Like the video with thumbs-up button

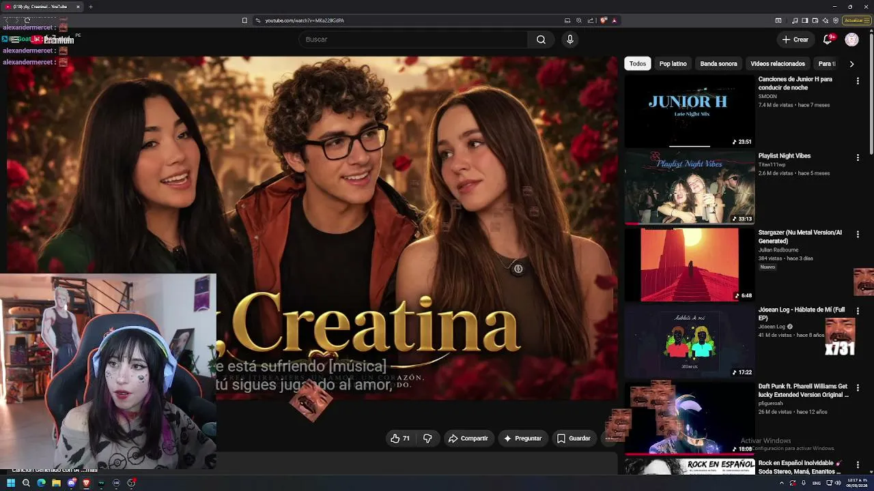pos(400,438)
